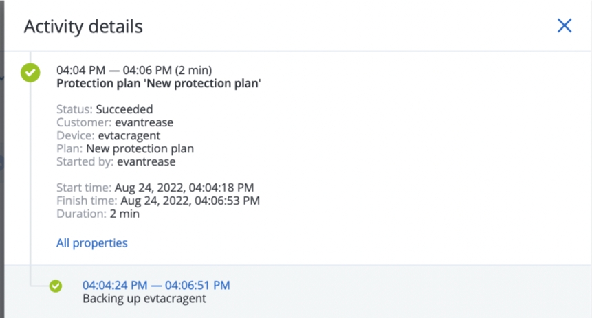Click the green checkmark beside Backing up evtacragent

pos(56,286)
